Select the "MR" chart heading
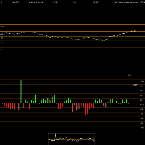 (129, 75)
